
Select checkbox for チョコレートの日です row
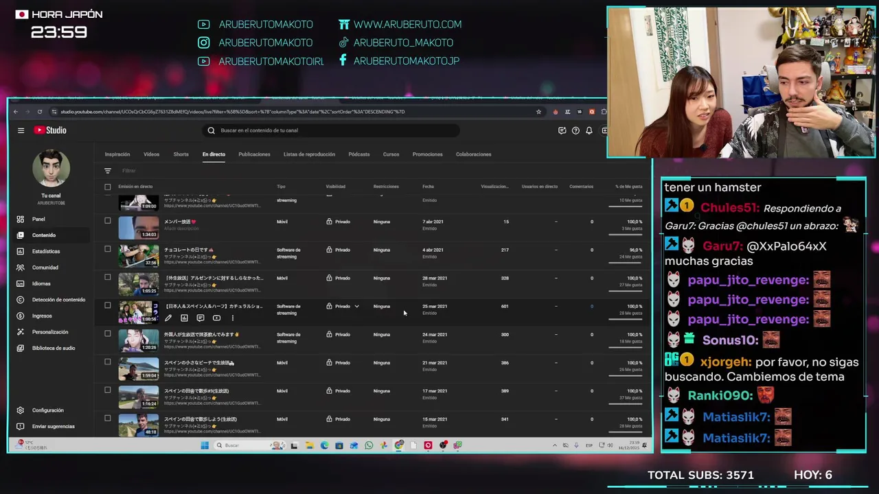coord(107,249)
